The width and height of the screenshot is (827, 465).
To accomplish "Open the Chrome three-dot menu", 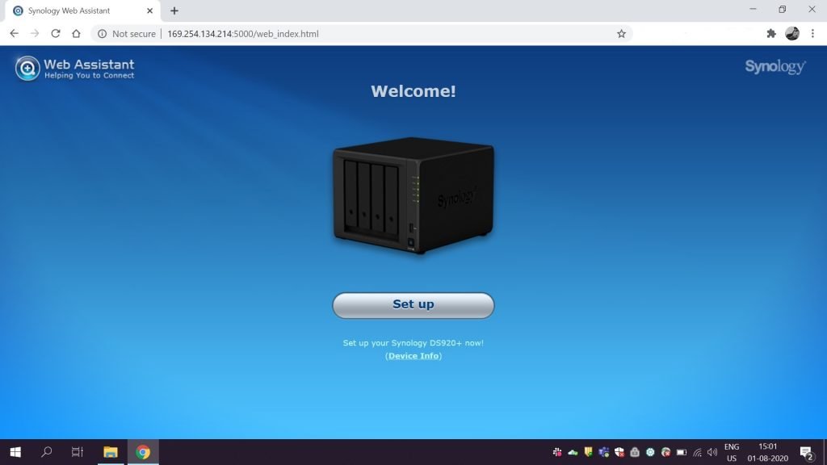I will click(812, 34).
